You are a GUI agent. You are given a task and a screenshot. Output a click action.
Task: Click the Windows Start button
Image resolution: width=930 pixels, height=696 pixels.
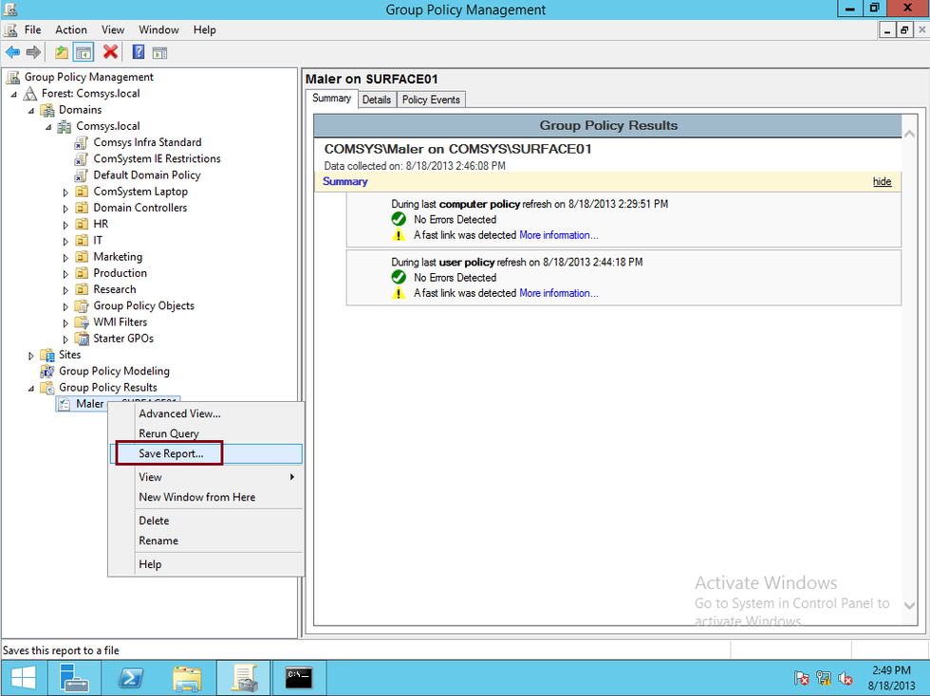coord(23,677)
